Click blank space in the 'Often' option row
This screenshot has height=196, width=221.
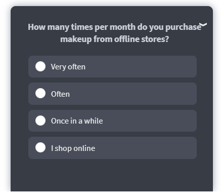coord(133,94)
